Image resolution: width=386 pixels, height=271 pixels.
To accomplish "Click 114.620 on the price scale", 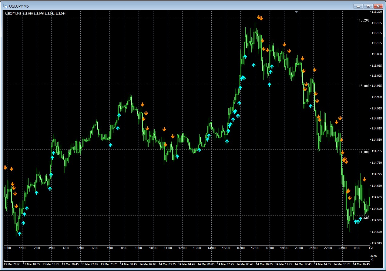I will (377, 209).
